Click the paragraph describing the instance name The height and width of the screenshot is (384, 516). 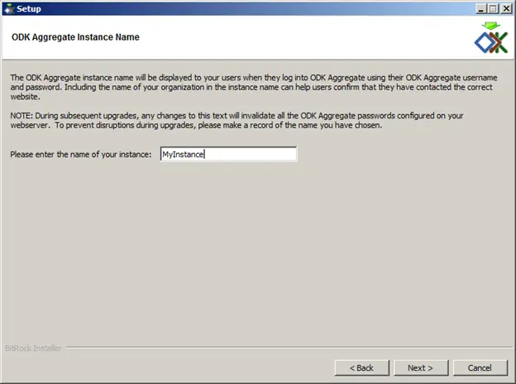pos(254,87)
